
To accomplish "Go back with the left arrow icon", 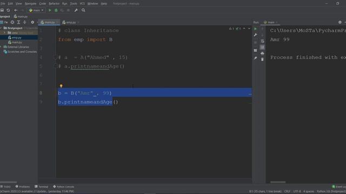I will (16, 10).
